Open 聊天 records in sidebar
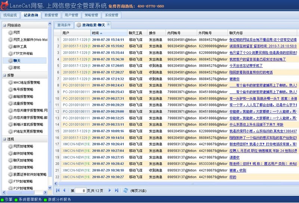The image size is (299, 203). [16, 60]
